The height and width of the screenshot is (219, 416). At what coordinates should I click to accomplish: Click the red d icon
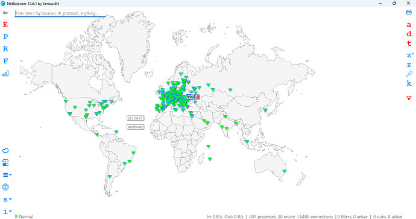tap(409, 34)
